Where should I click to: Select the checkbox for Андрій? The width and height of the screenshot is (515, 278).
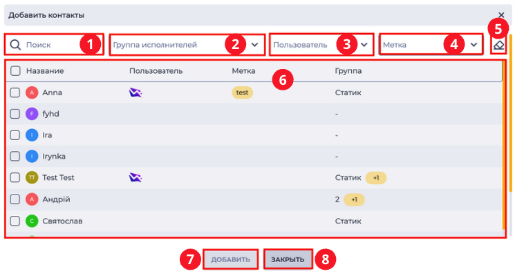pos(15,199)
